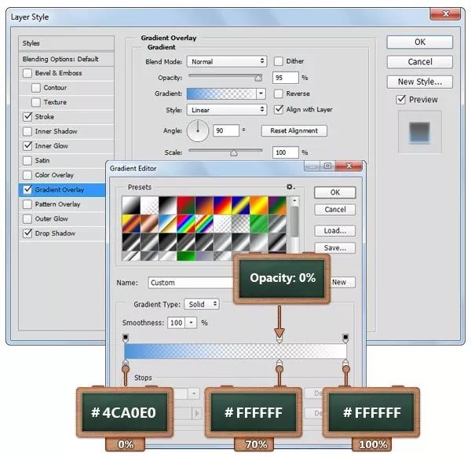The width and height of the screenshot is (471, 457).
Task: Select the Violet, Orange gradient preset
Action: pyautogui.click(x=205, y=205)
